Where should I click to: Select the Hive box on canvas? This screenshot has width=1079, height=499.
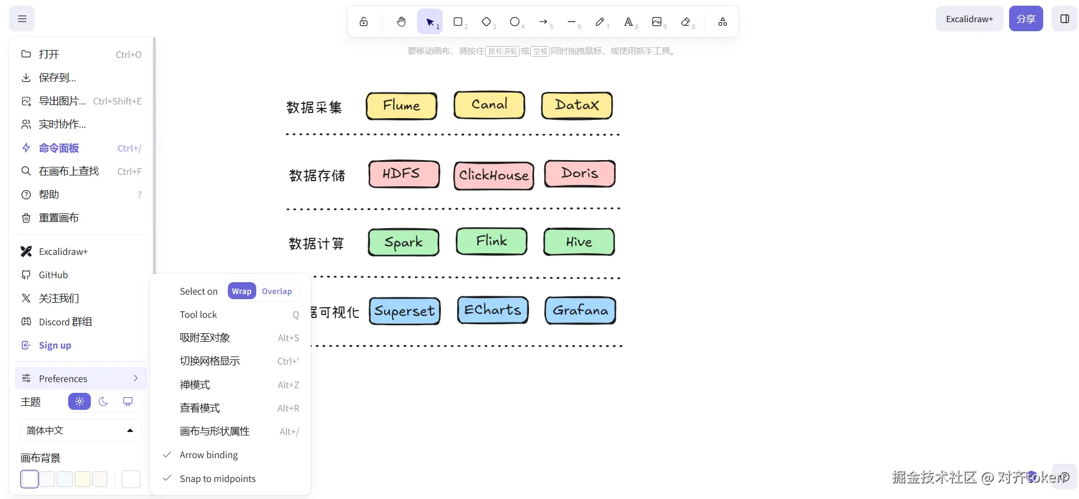[579, 242]
